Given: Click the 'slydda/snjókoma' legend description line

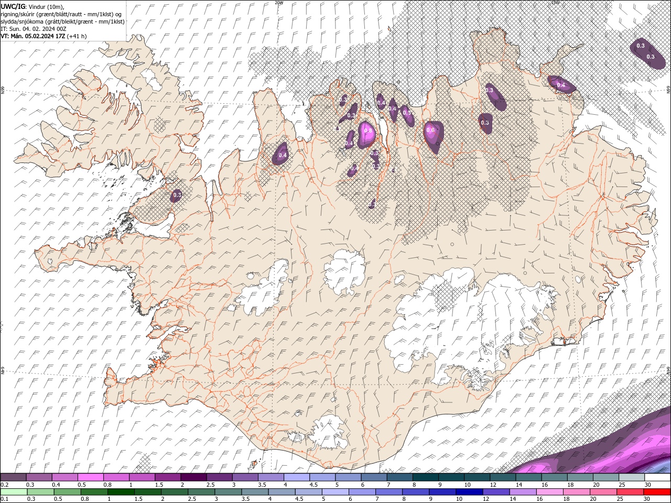Looking at the screenshot, I should pos(62,21).
